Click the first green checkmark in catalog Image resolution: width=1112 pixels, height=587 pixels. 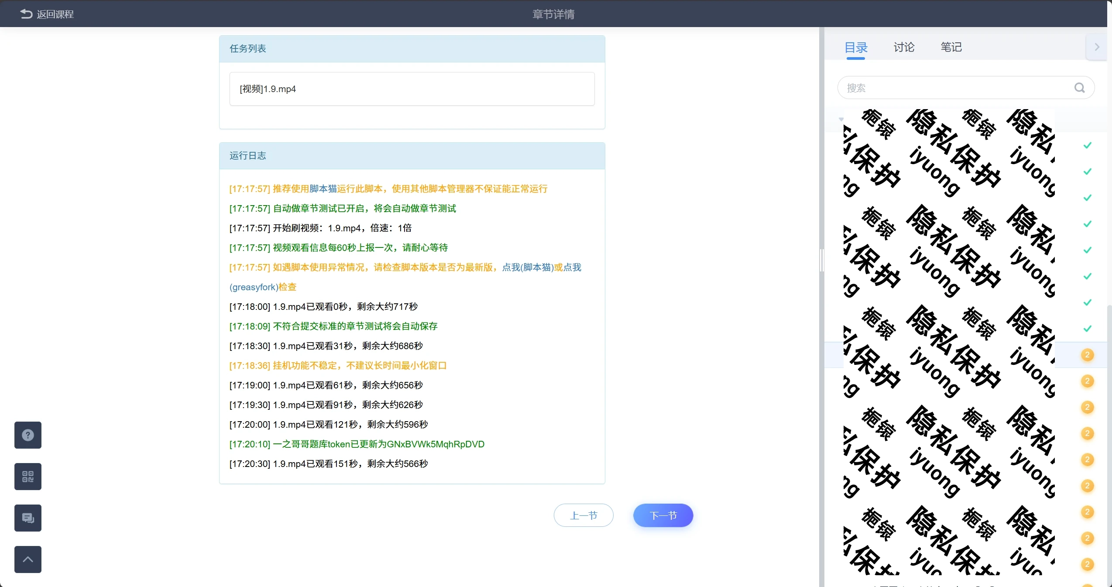(1087, 145)
